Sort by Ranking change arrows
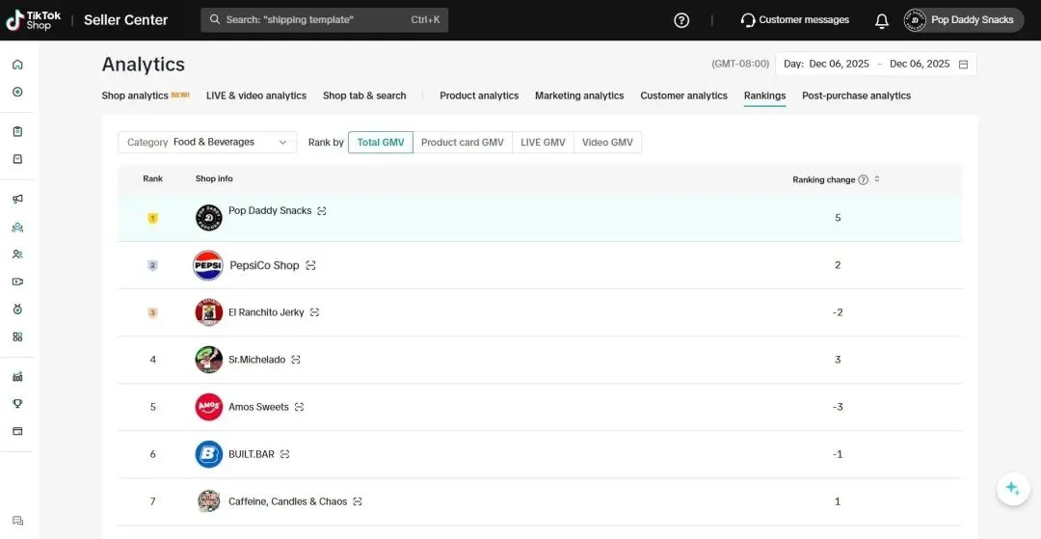1041x539 pixels. click(x=877, y=179)
